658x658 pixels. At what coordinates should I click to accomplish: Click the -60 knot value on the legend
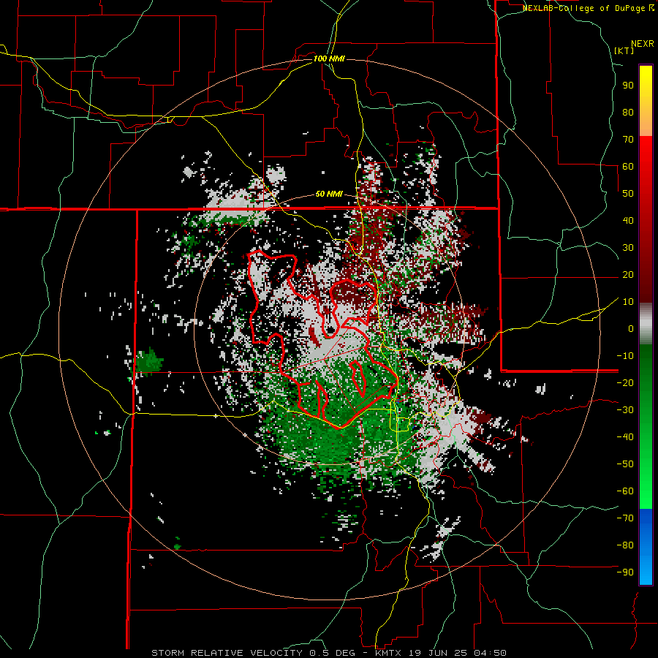tap(625, 491)
